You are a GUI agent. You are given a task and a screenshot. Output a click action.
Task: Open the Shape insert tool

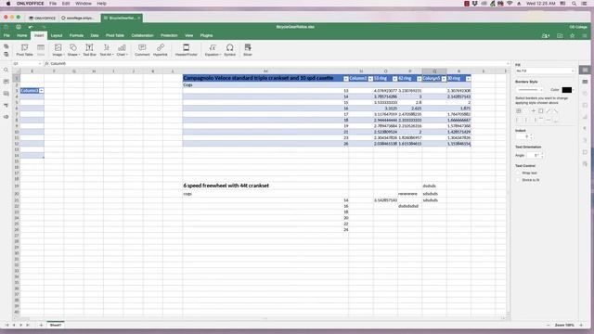[x=73, y=49]
